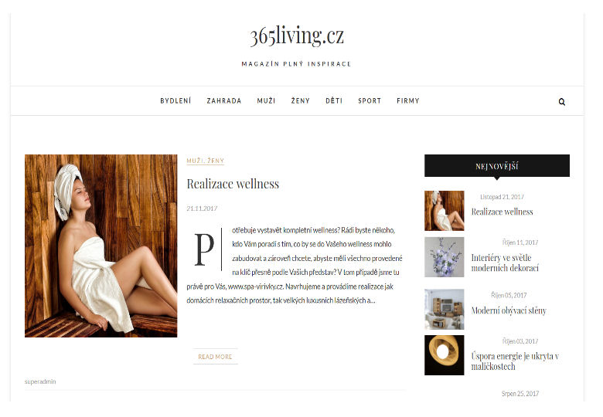Open sidebar Realizace wellness sauna thumbnail
Screen dimensions: 603x417
pos(445,211)
